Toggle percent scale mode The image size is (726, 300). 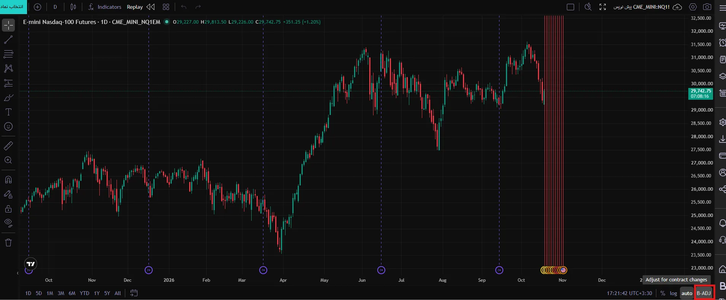(663, 293)
